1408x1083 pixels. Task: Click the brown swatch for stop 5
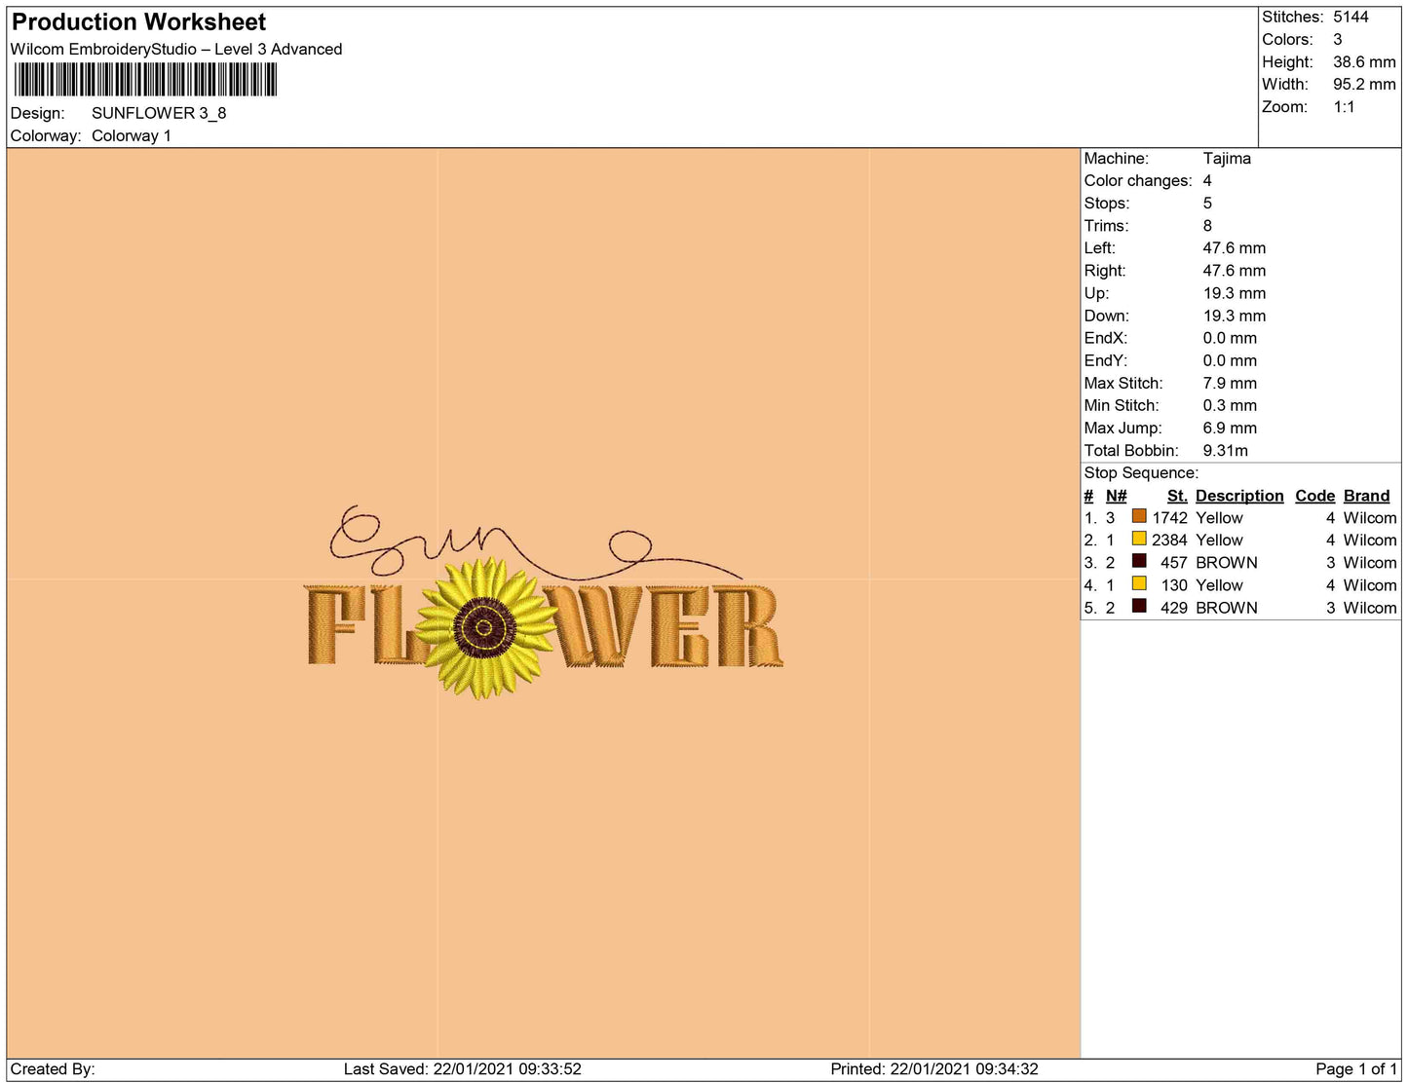pyautogui.click(x=1138, y=606)
